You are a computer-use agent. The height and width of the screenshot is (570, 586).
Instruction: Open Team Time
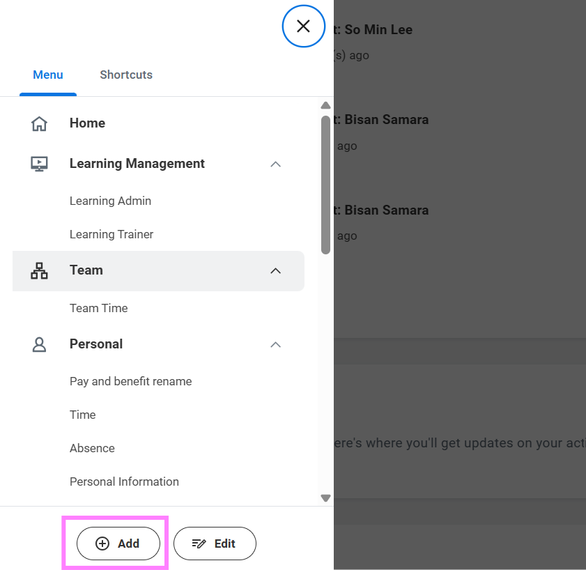tap(98, 308)
